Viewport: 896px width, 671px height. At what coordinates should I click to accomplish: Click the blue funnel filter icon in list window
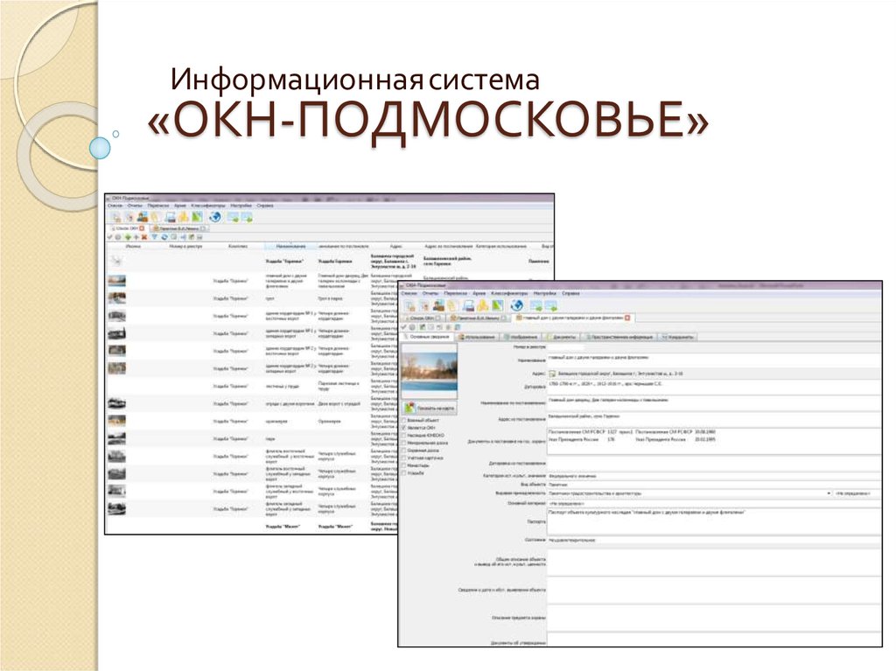pos(155,236)
